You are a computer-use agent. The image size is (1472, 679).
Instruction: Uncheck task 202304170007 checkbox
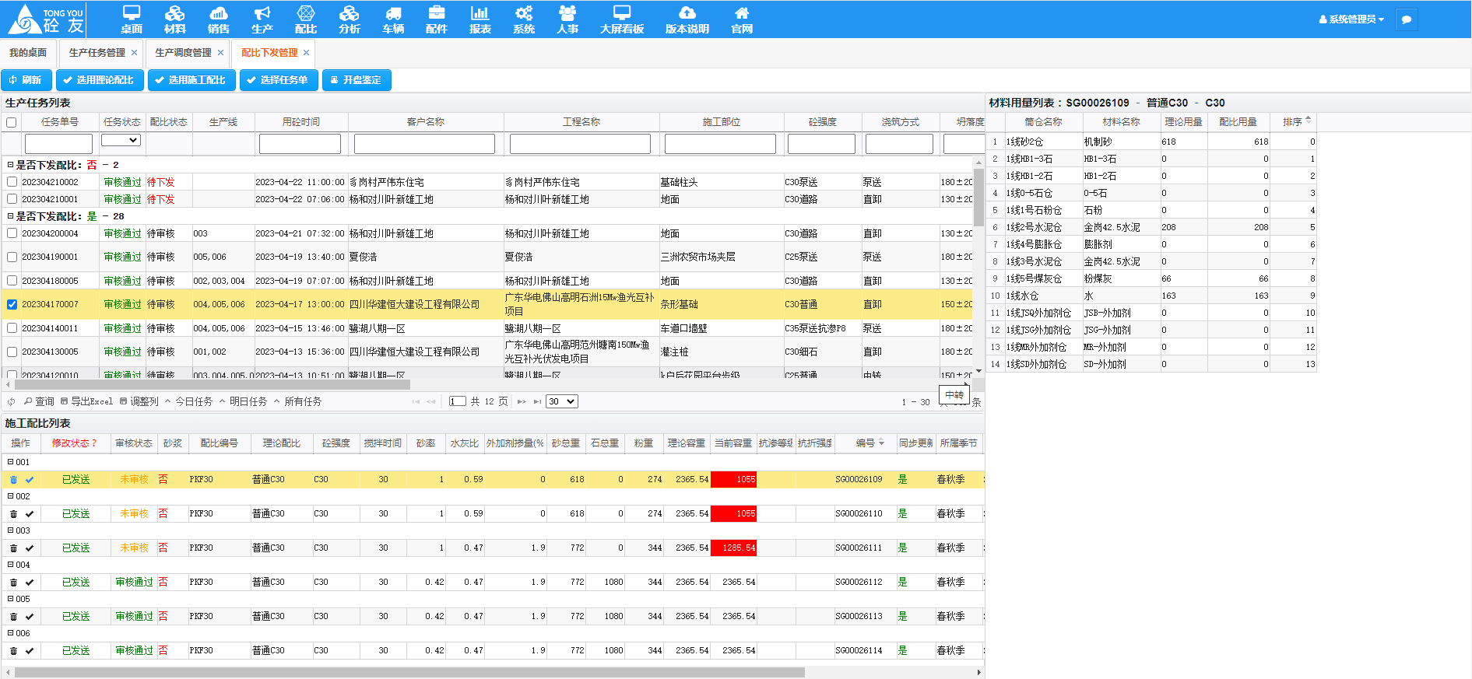[12, 305]
